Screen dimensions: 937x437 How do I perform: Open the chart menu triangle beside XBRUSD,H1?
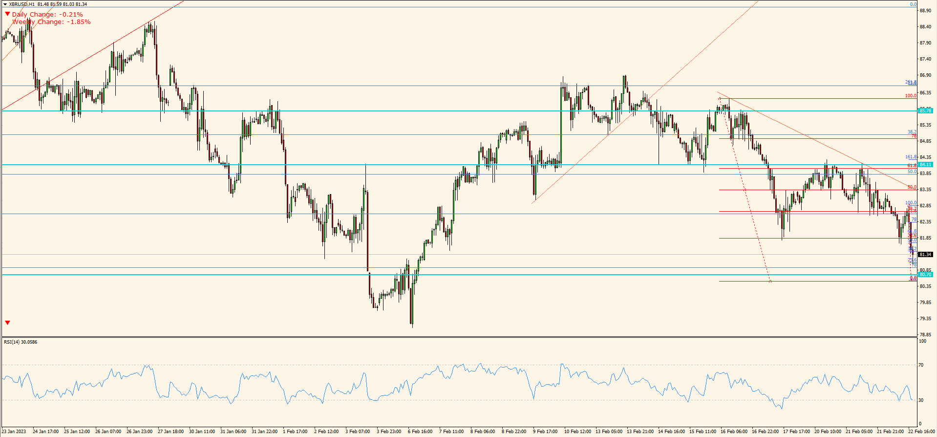tap(5, 4)
